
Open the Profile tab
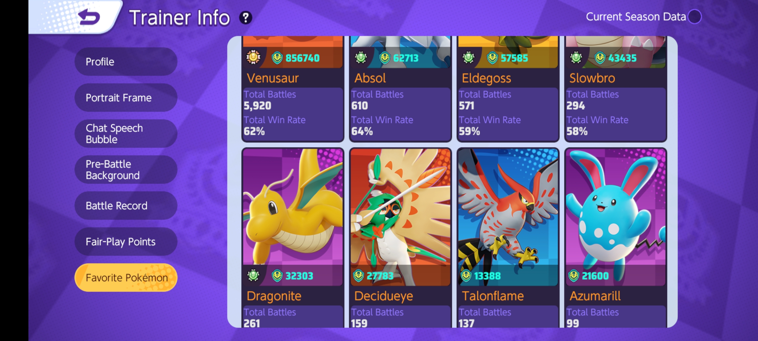coord(126,62)
